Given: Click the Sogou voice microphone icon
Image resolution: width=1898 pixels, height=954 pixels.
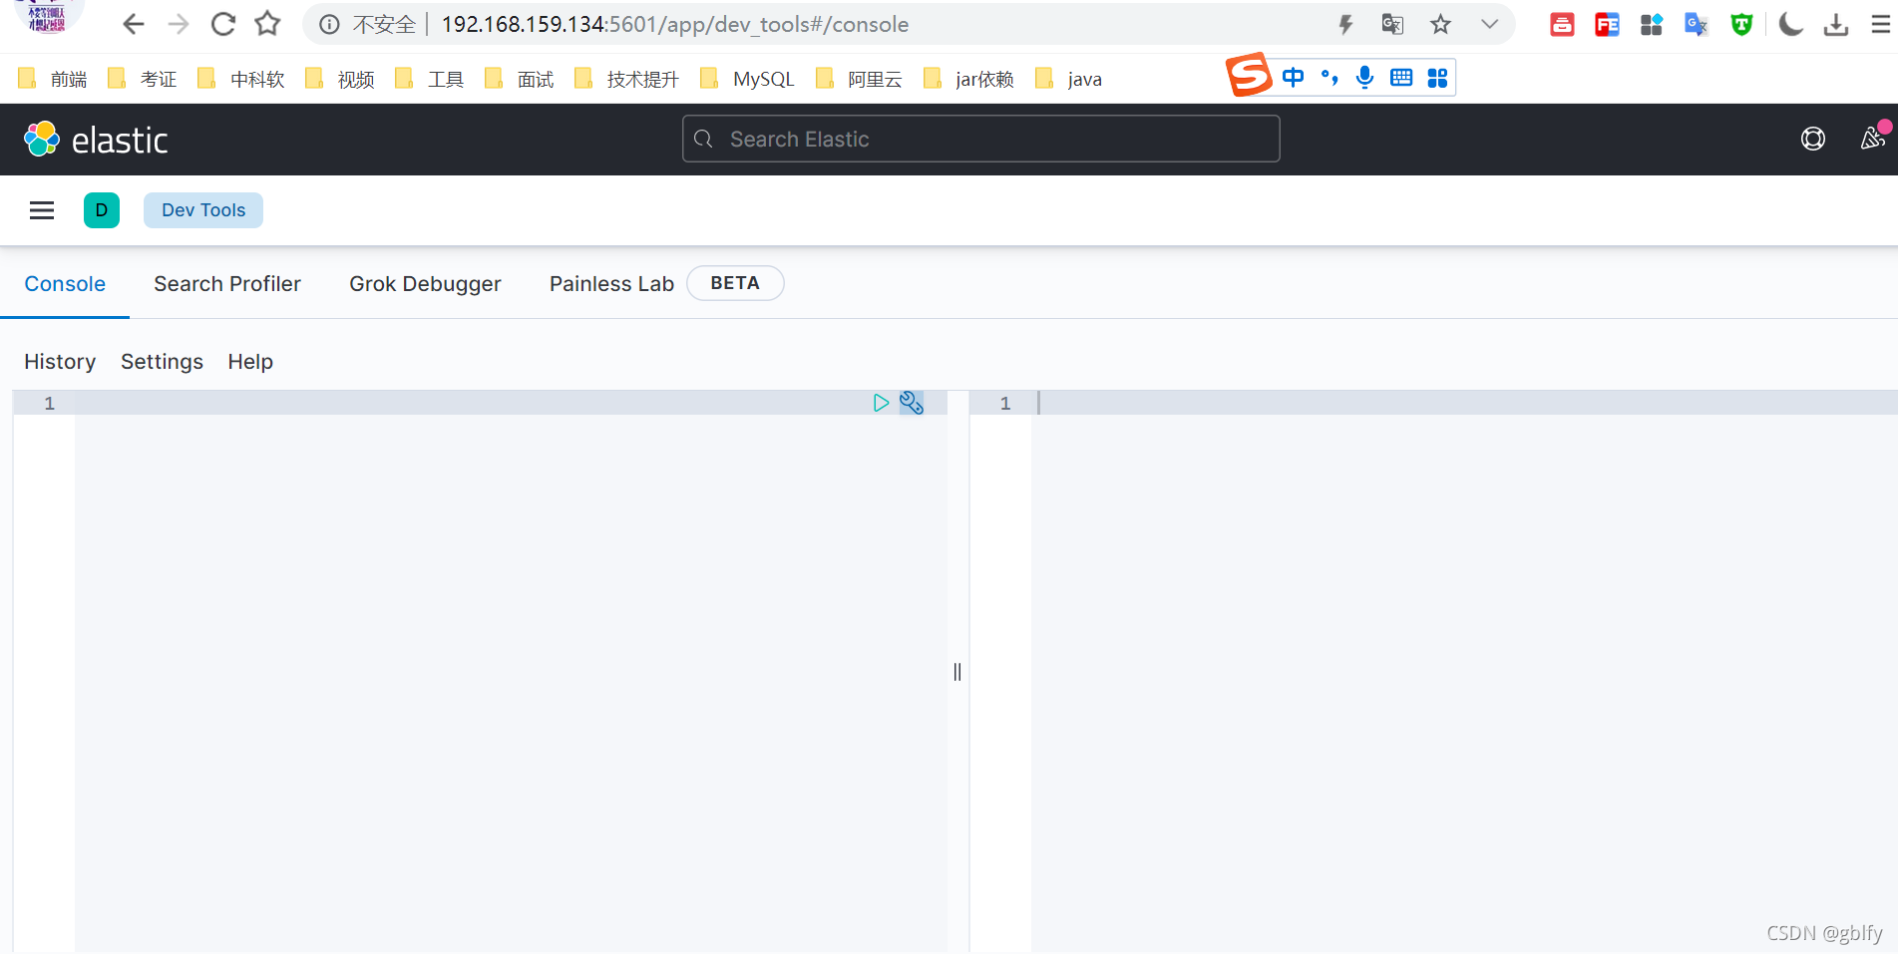Looking at the screenshot, I should click(1365, 77).
